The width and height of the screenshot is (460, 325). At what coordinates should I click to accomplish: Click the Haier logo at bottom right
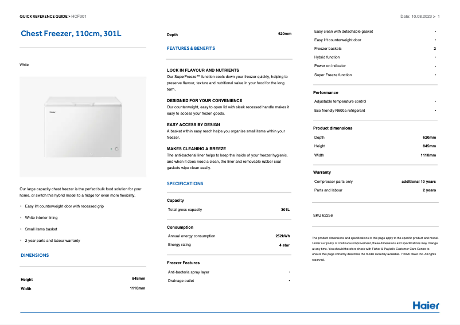[426, 306]
